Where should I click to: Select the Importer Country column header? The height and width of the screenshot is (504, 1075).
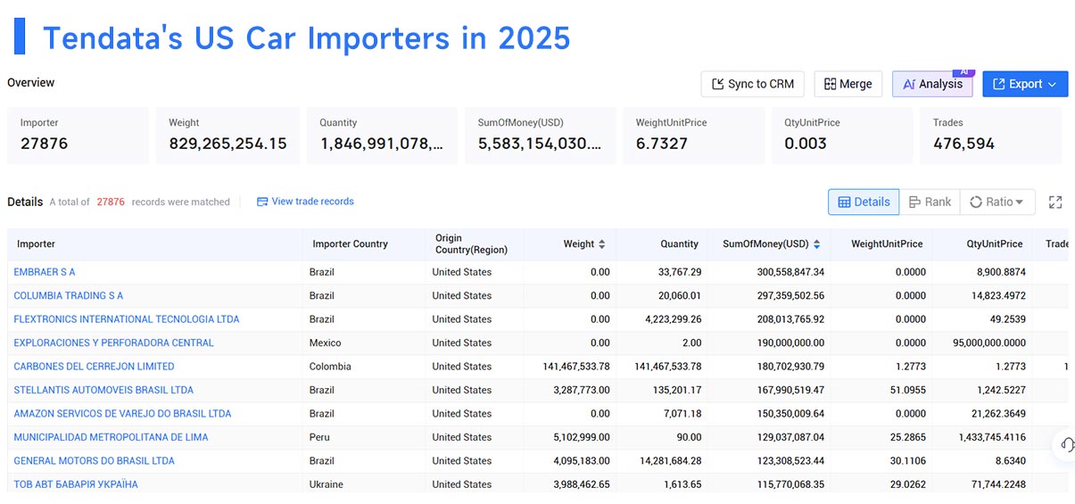click(x=350, y=244)
